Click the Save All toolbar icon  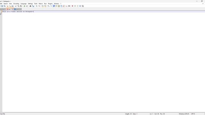tap(5, 6)
